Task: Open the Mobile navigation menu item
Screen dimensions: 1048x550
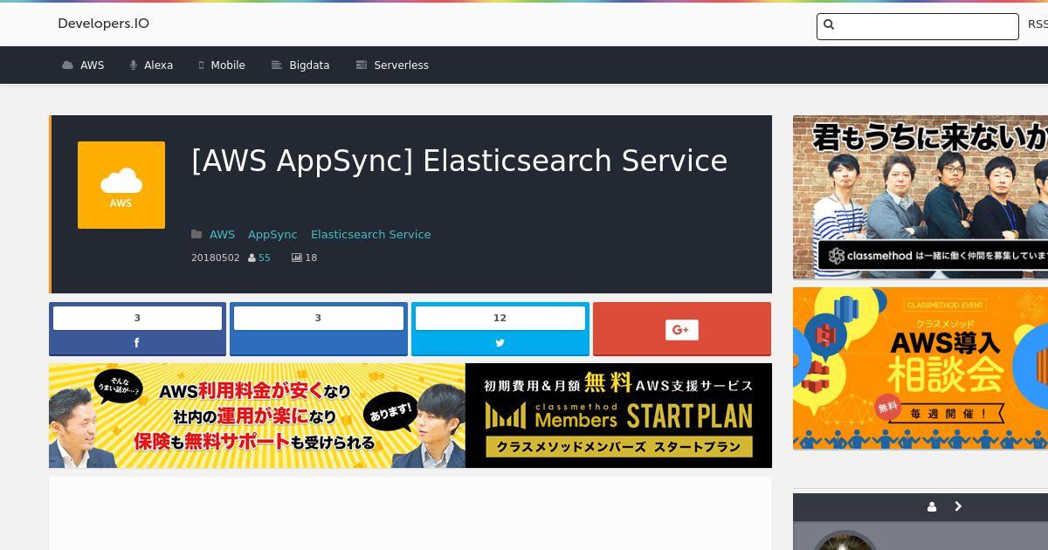Action: click(228, 65)
